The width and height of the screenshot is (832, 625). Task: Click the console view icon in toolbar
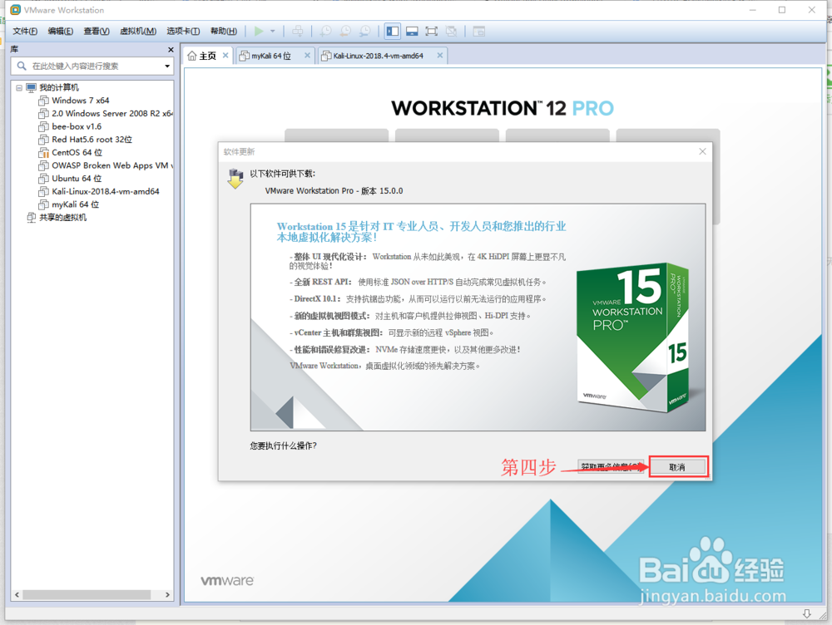[x=478, y=32]
